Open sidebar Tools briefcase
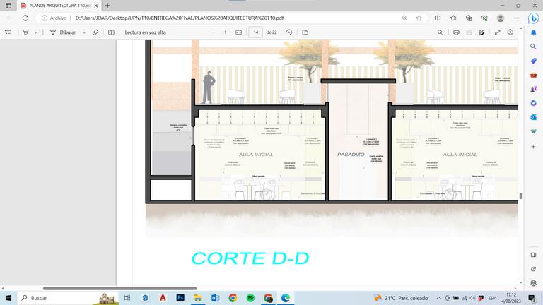The width and height of the screenshot is (543, 305). click(x=533, y=75)
